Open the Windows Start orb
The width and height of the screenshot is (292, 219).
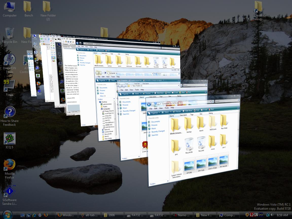(7, 215)
